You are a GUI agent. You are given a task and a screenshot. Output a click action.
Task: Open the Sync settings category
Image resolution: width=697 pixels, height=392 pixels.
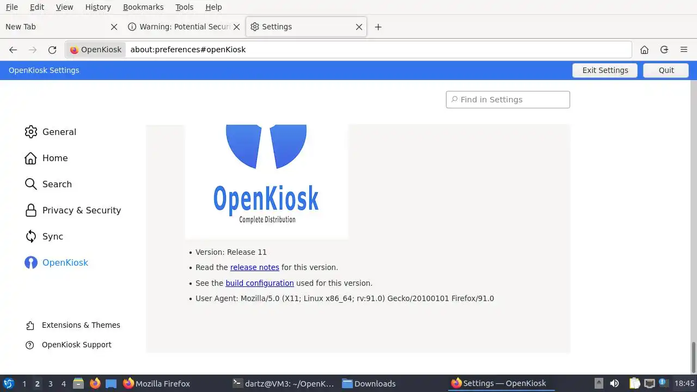tap(44, 236)
